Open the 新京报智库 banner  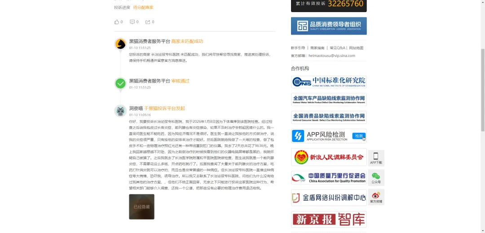point(329,219)
